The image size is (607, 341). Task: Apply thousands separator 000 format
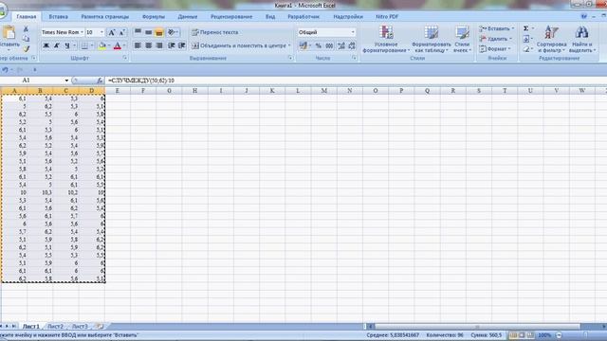[x=329, y=45]
